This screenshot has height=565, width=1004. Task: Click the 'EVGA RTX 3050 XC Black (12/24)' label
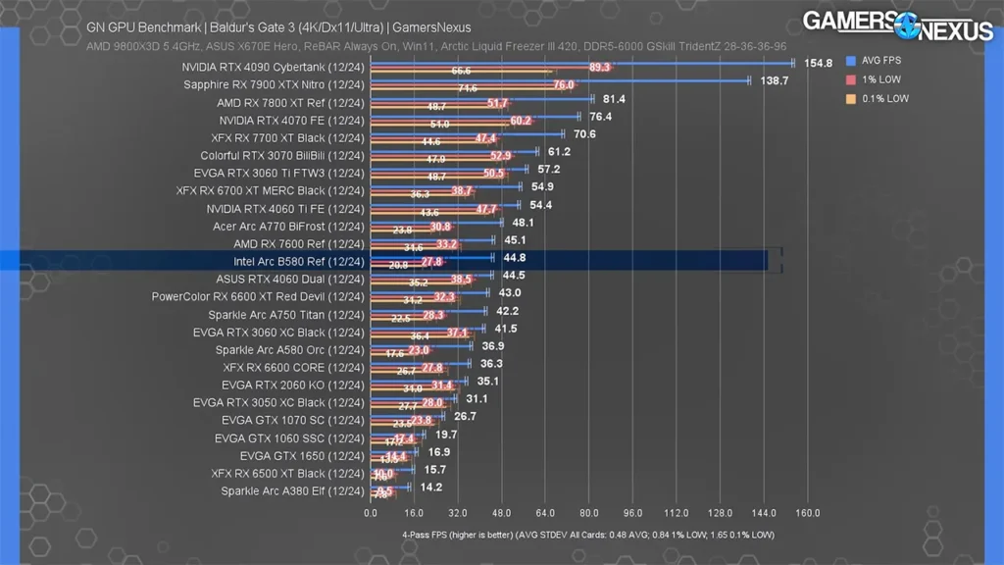[x=278, y=403]
